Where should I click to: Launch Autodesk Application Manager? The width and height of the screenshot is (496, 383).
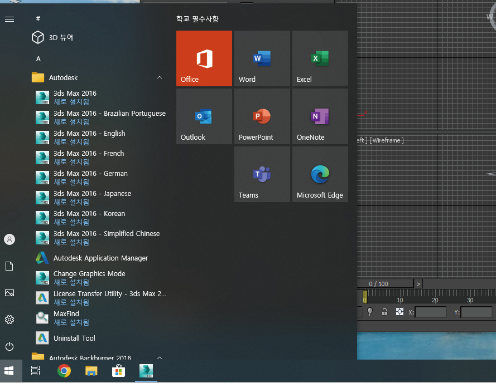coord(99,258)
